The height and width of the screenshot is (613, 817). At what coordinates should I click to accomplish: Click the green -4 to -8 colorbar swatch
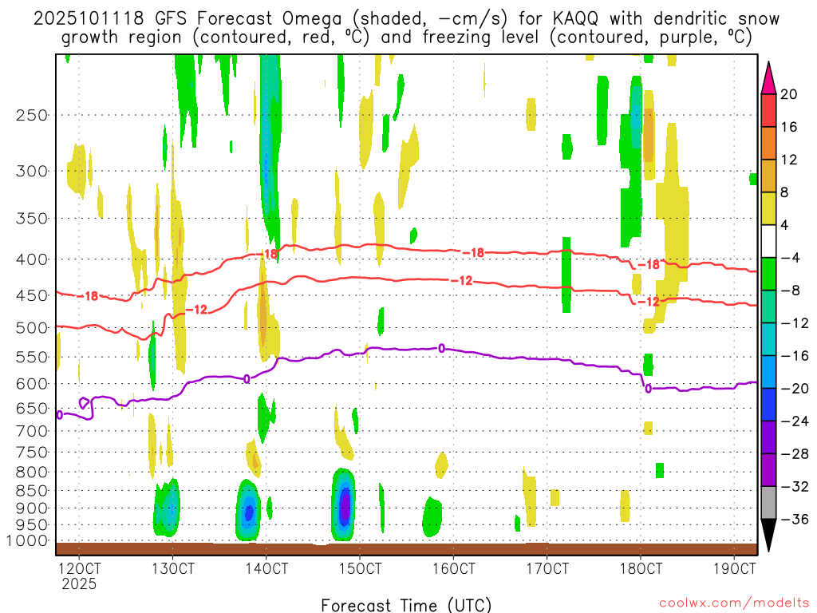pyautogui.click(x=768, y=274)
